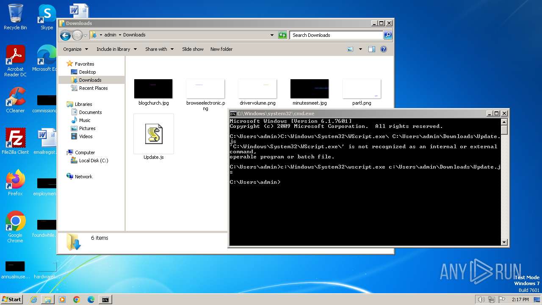Open the cmd window system menu icon
This screenshot has width=542, height=305.
[x=233, y=114]
